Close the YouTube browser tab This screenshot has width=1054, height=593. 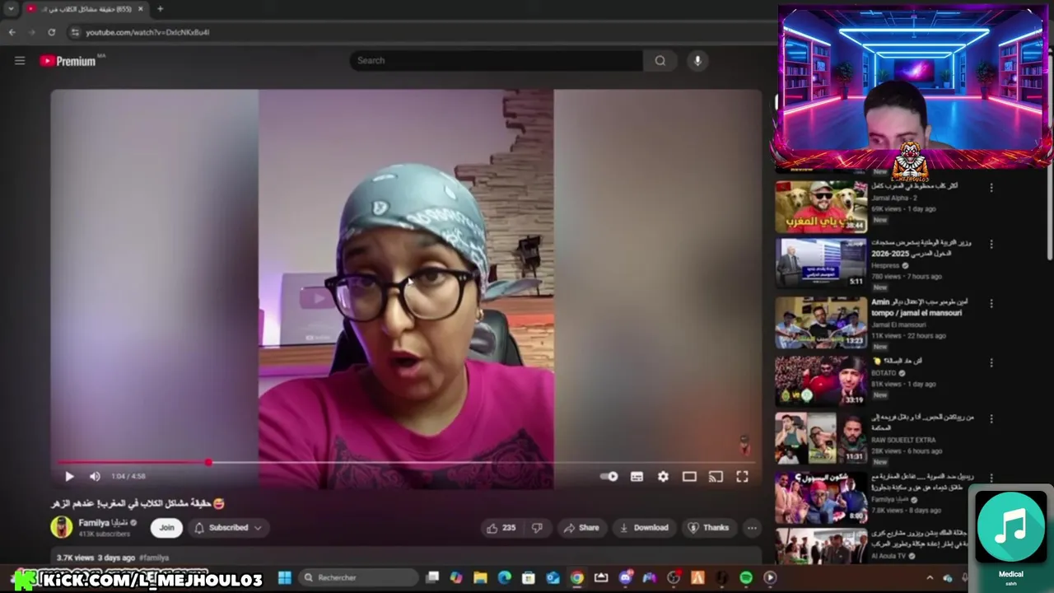pos(141,9)
